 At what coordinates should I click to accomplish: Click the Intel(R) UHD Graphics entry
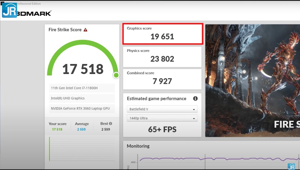click(x=82, y=98)
